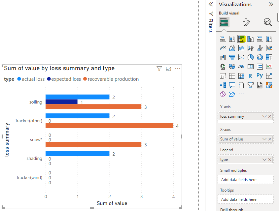
Task: Select the scatter chart visual icon
Action: coord(241,57)
